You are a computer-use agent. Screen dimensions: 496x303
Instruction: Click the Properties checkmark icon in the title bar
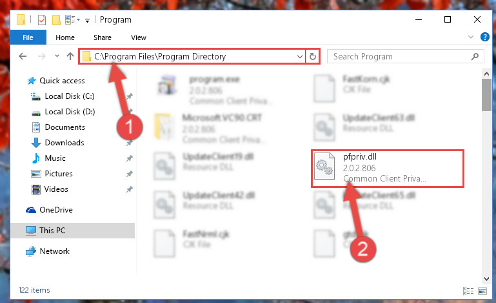pos(42,20)
